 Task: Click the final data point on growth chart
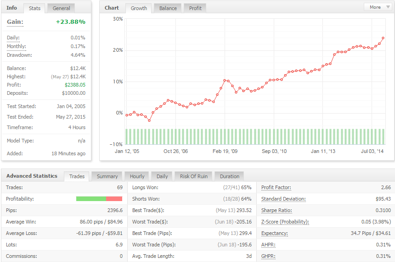[x=383, y=38]
